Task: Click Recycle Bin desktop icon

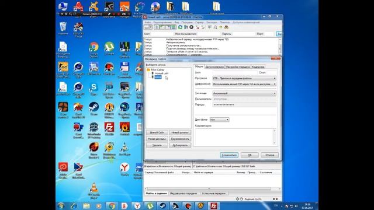Action: tap(63, 29)
